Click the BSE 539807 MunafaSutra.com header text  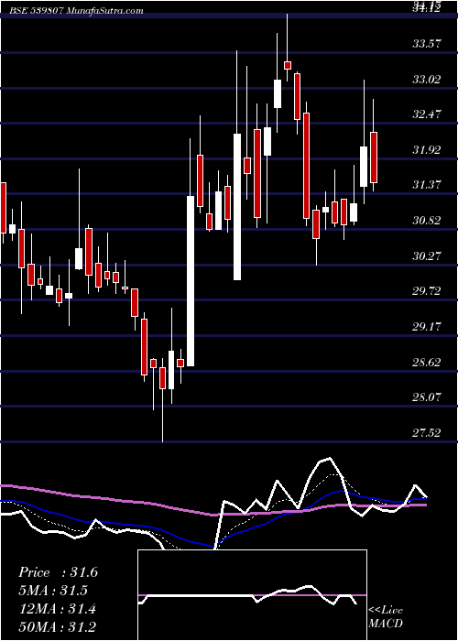pyautogui.click(x=76, y=11)
